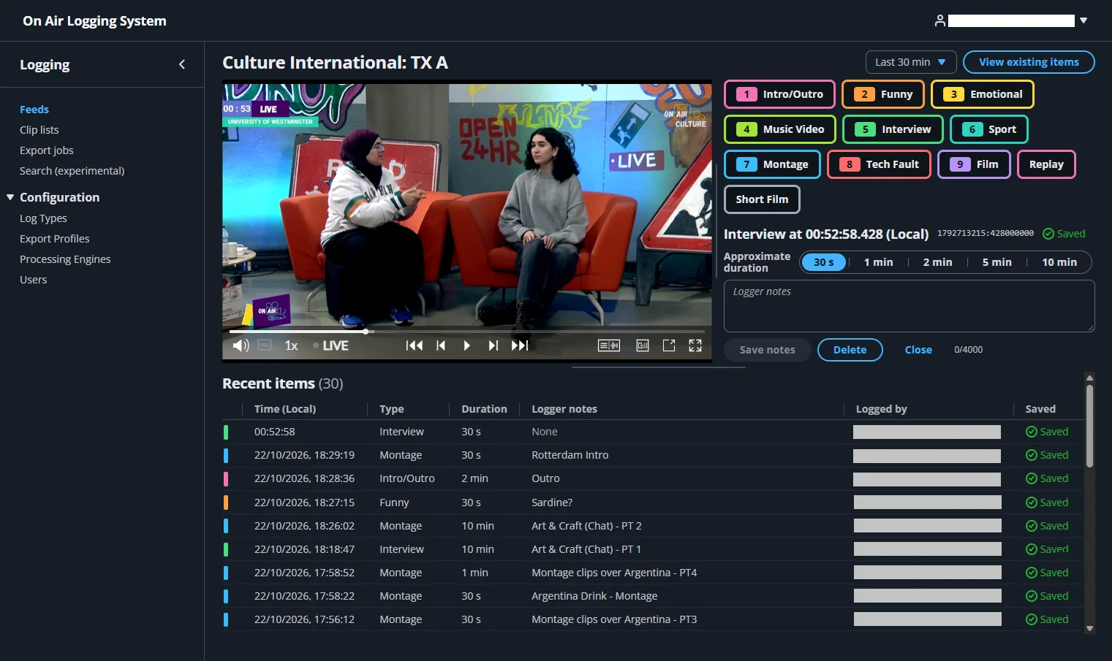Go to Export jobs page
1112x661 pixels.
point(47,150)
